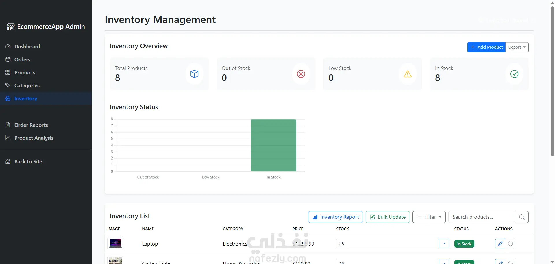Click the EcommerceApp Admin store logo icon
This screenshot has width=555, height=264.
[x=11, y=27]
